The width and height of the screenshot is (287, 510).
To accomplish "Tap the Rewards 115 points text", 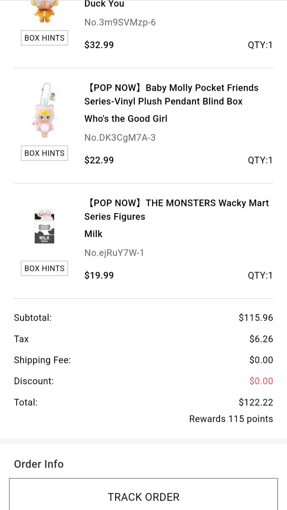I will click(231, 419).
